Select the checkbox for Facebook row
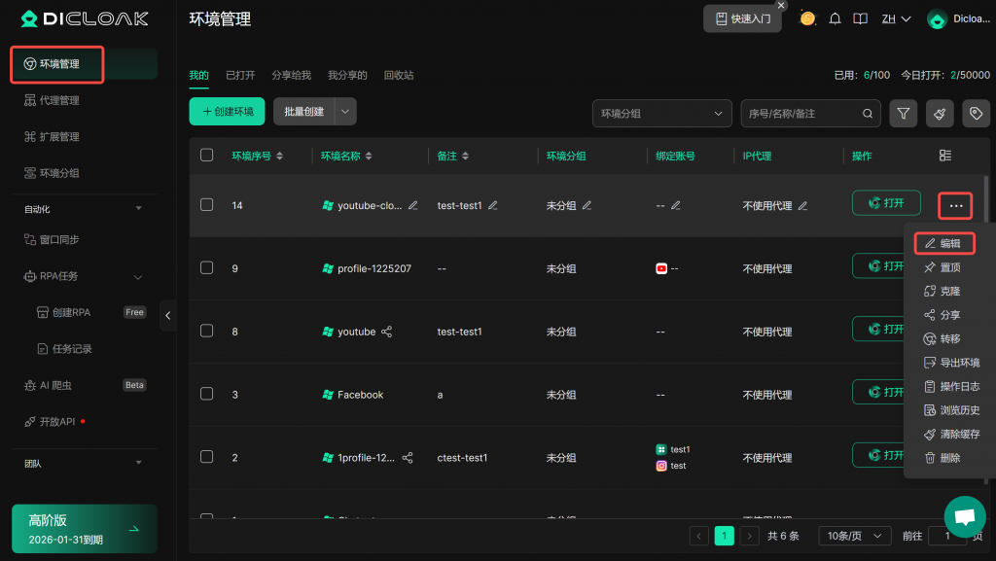Screen dimensions: 996x561 (x=206, y=395)
